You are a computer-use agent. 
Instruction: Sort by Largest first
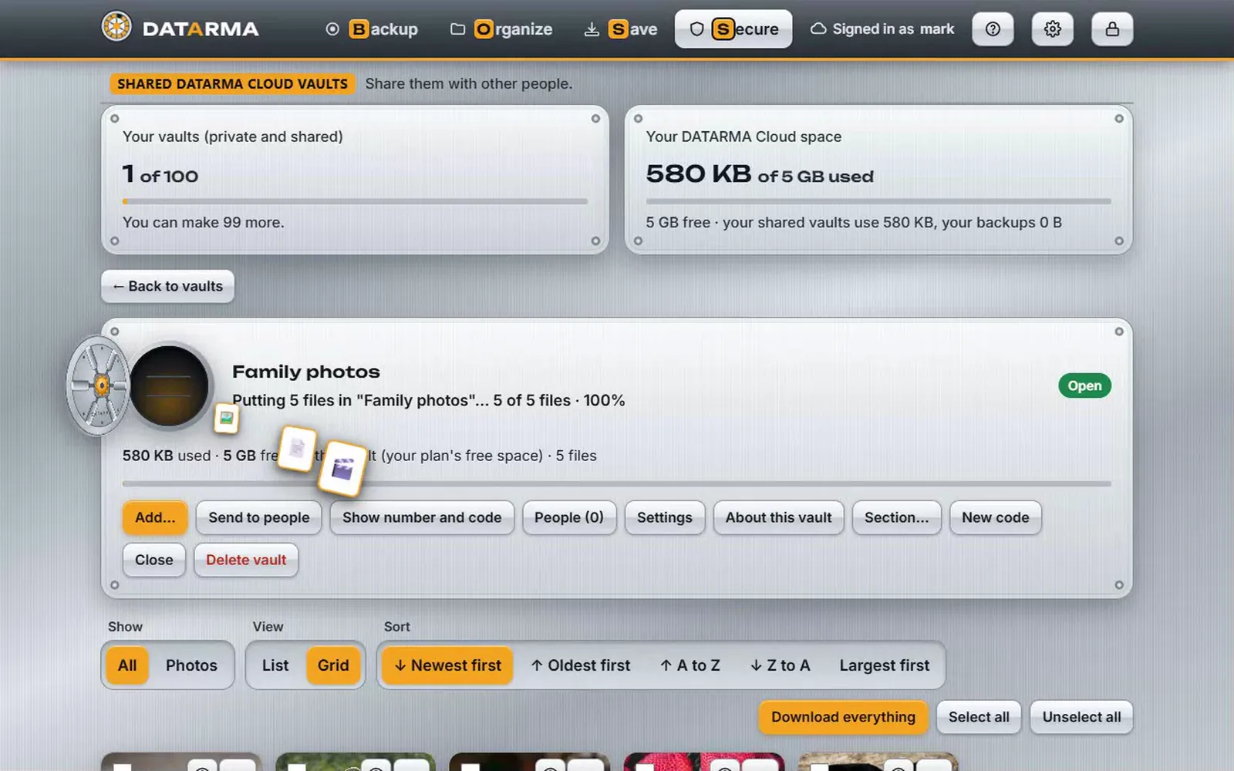click(x=885, y=665)
